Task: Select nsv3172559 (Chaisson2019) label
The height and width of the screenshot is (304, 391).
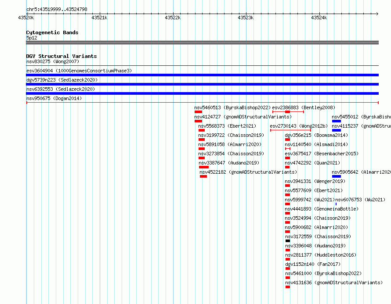Action: tap(318, 236)
